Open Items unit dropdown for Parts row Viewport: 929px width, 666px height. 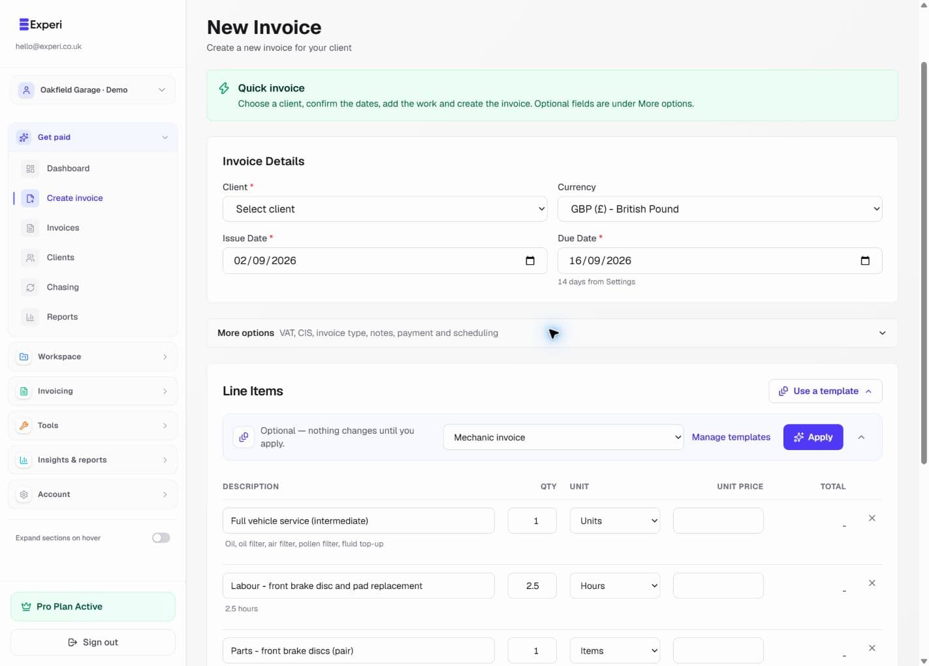(615, 650)
